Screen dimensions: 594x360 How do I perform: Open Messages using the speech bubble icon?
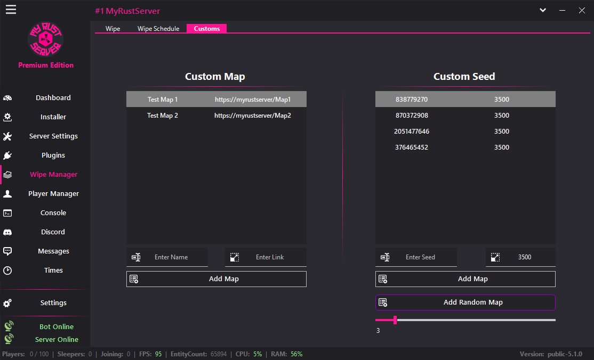tap(7, 251)
